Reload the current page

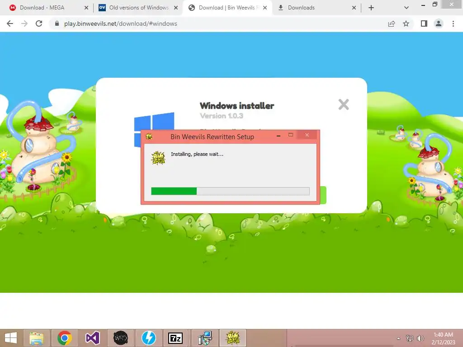[39, 23]
